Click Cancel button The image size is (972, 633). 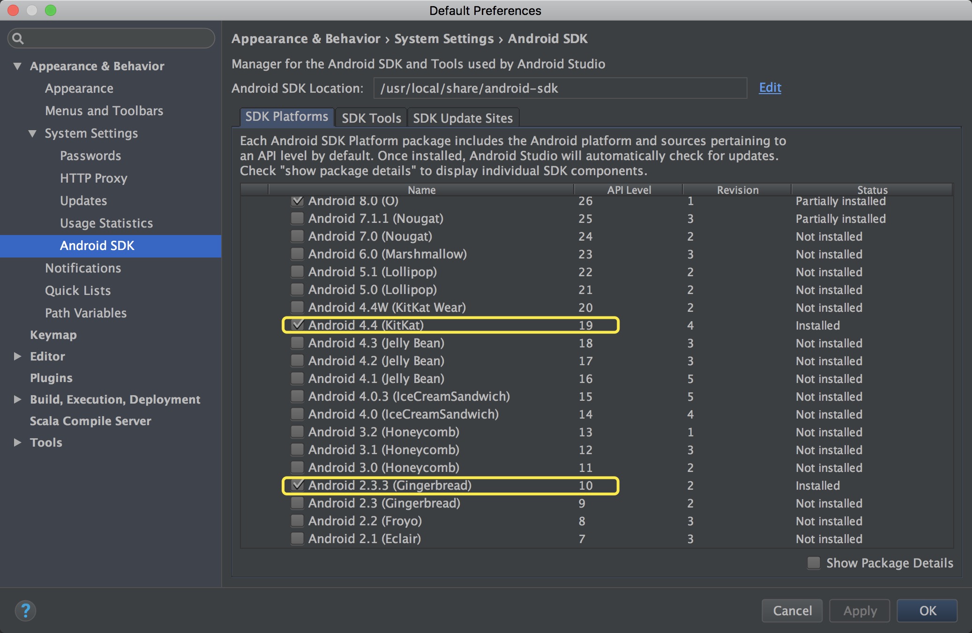click(x=792, y=611)
